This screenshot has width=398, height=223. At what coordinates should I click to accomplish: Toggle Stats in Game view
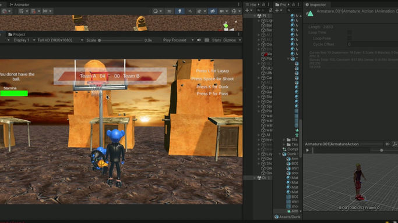[216, 40]
